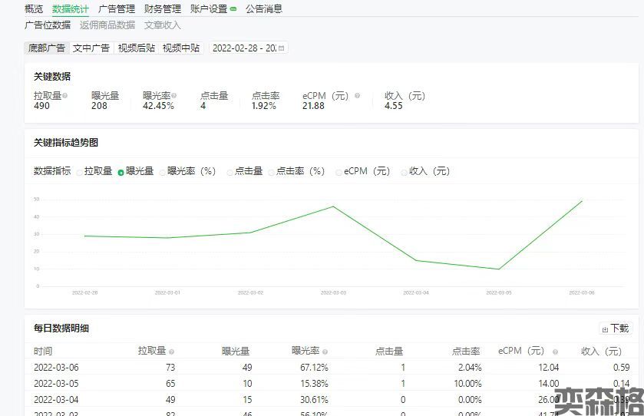This screenshot has width=644, height=416.
Task: Switch to the 文中广告 ad position tab
Action: (x=91, y=48)
